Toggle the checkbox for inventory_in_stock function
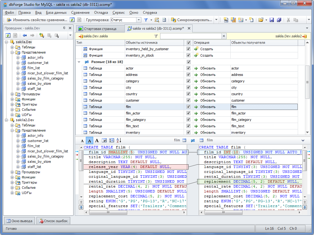 [189, 55]
